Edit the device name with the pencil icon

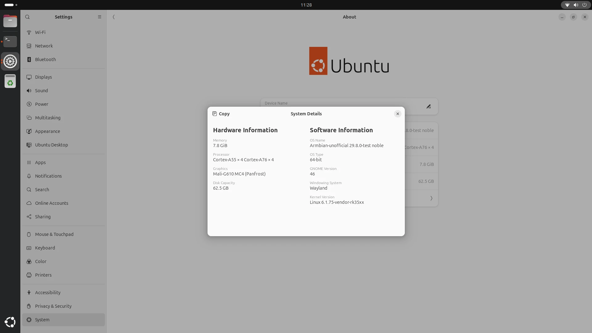[429, 106]
